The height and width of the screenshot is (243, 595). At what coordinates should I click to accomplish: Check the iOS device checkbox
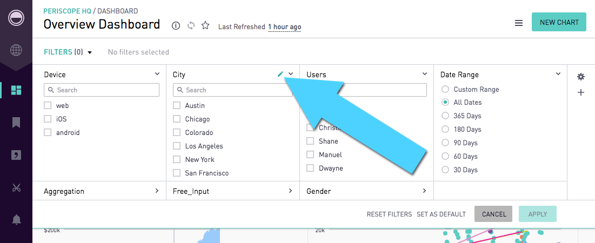coord(48,119)
